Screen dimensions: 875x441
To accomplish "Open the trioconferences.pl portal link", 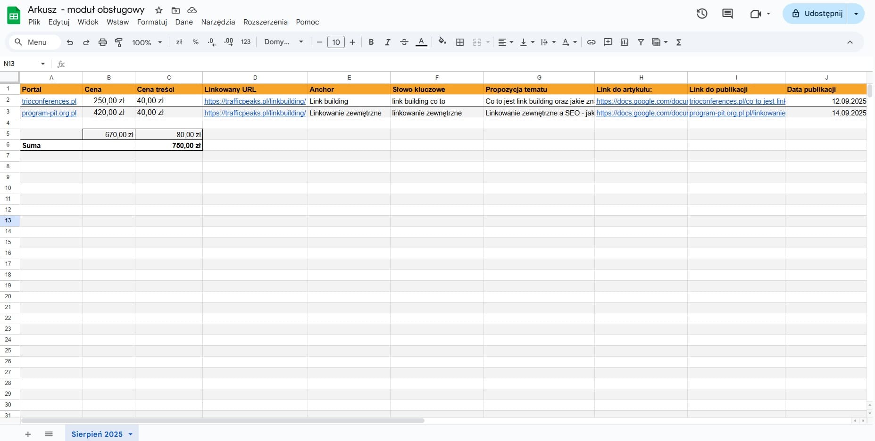I will (x=49, y=101).
